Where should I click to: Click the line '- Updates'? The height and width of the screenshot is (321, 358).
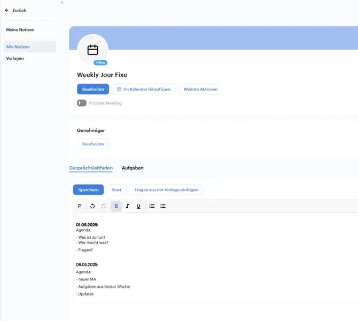[x=85, y=294]
